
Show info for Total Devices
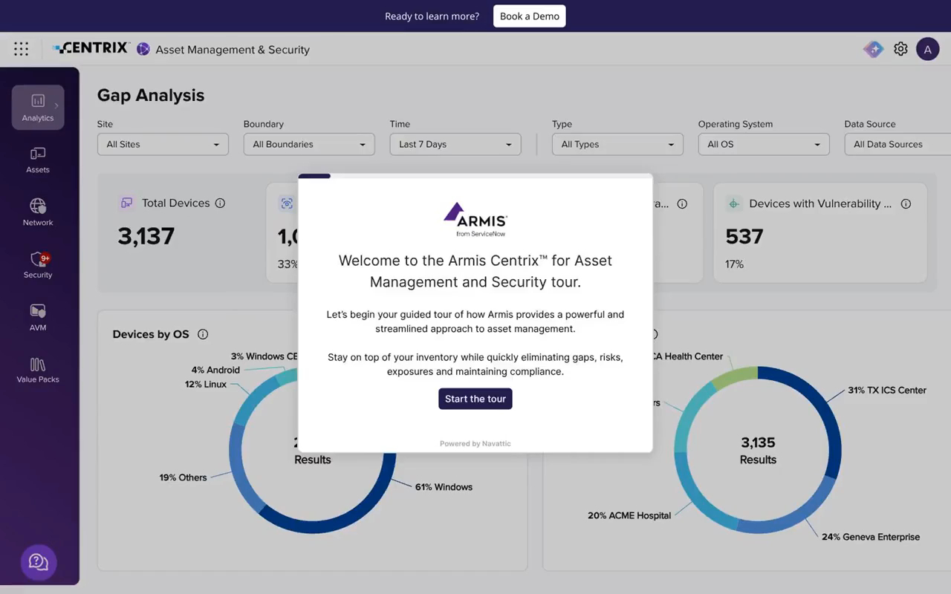click(220, 203)
